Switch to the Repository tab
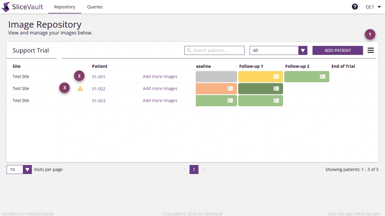The image size is (385, 216). pos(64,7)
